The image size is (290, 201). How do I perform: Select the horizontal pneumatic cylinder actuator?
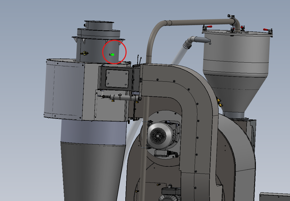coord(124,98)
